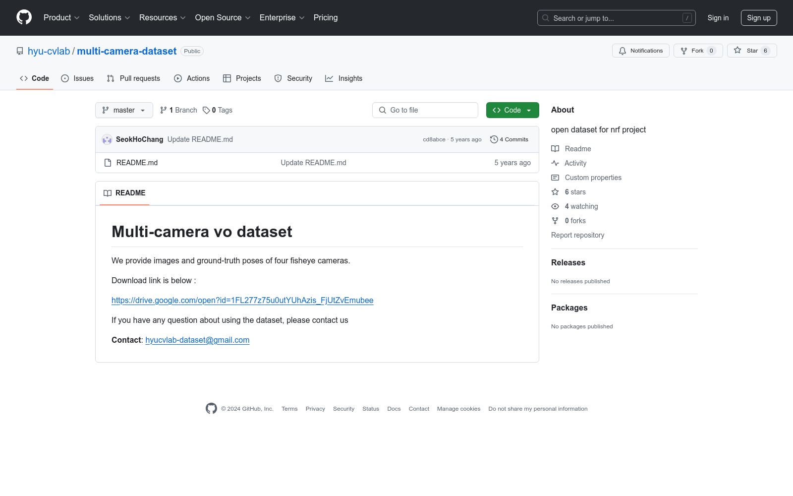Click the eye icon beside 4 watching

555,206
